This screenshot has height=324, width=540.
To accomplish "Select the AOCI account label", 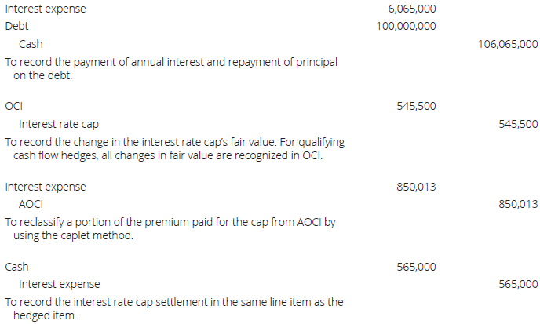I will 31,205.
